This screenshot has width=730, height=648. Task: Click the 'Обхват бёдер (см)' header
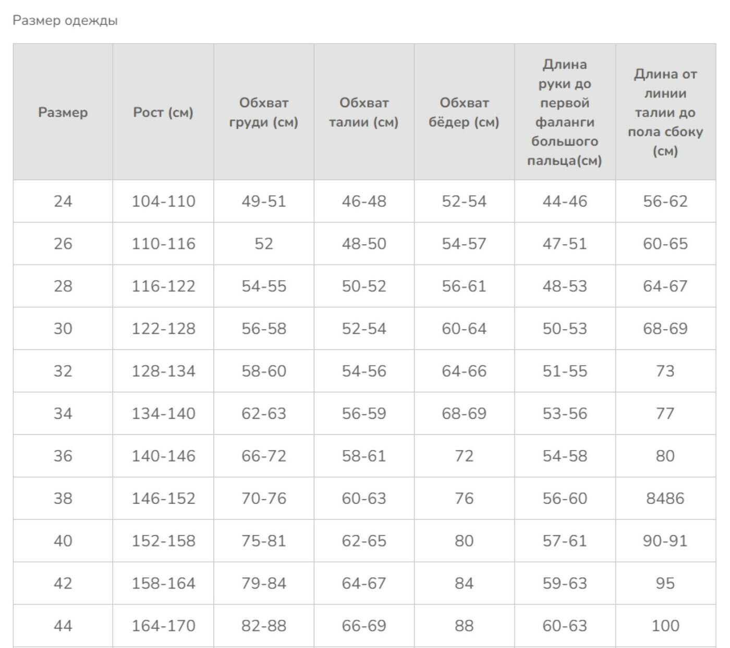point(464,113)
